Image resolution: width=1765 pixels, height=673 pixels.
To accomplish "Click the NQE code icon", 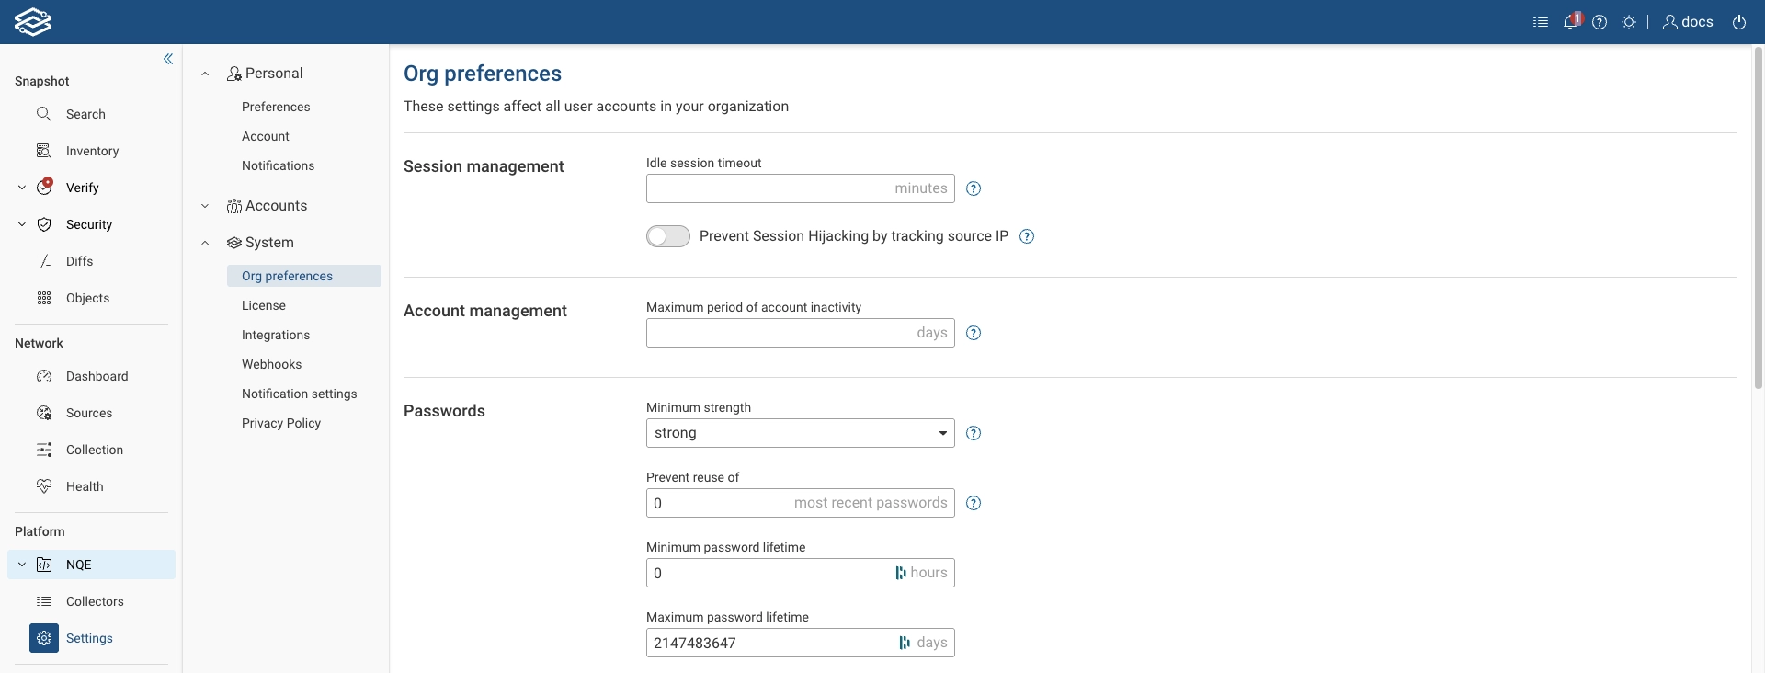I will point(44,565).
